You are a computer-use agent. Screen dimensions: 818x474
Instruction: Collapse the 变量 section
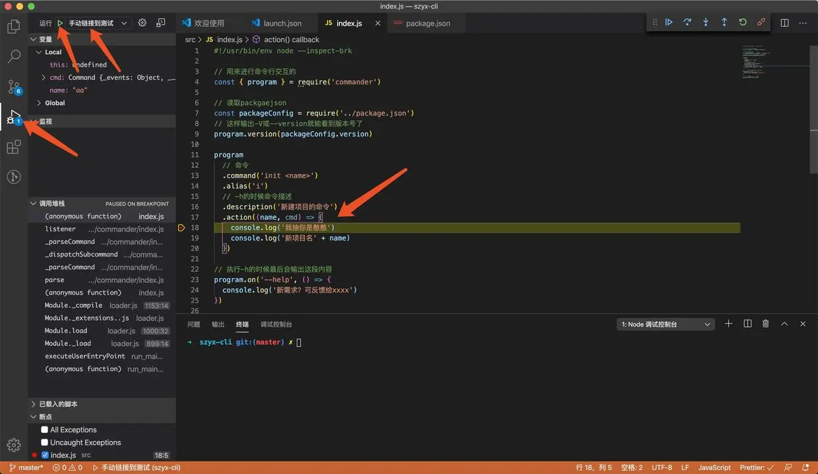pos(102,40)
